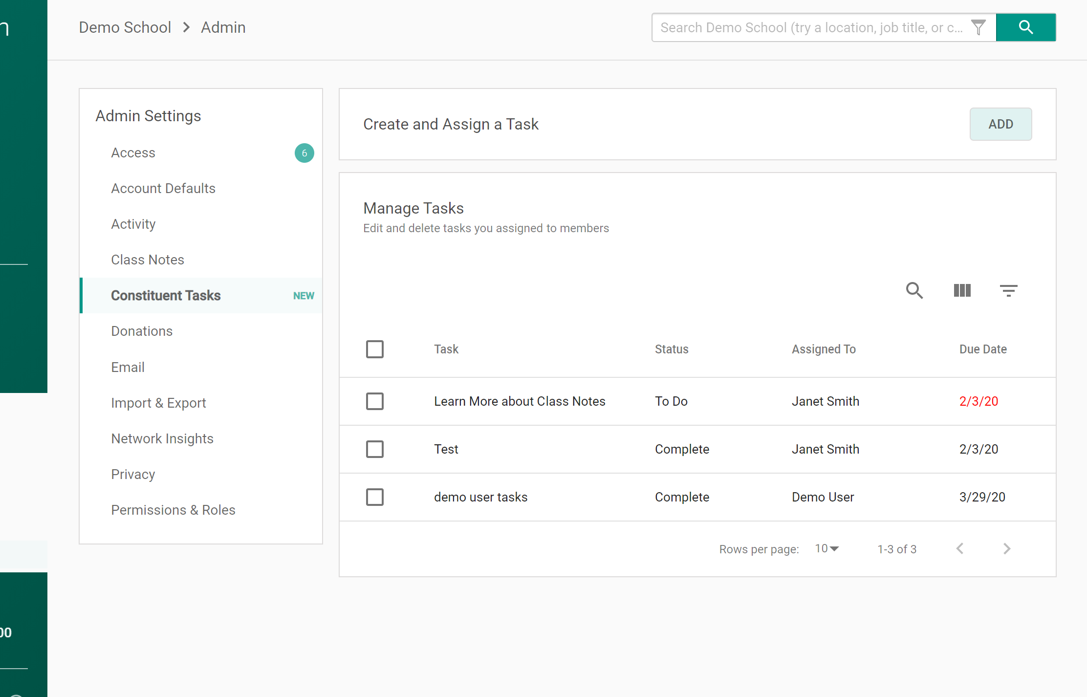Expand the Demo School breadcrumb chevron

(x=186, y=27)
